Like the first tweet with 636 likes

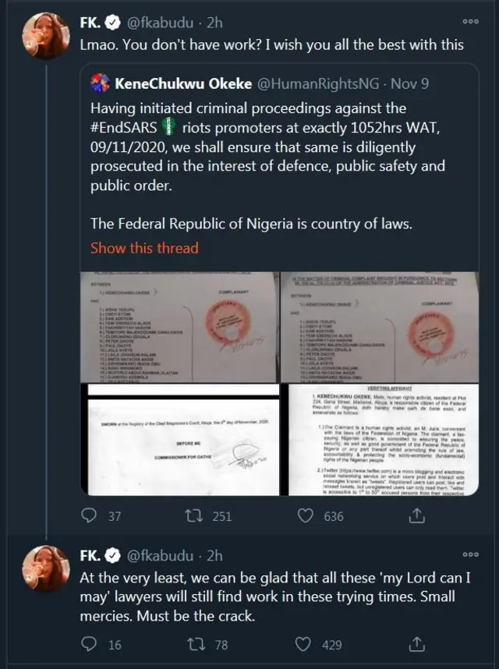[x=310, y=516]
